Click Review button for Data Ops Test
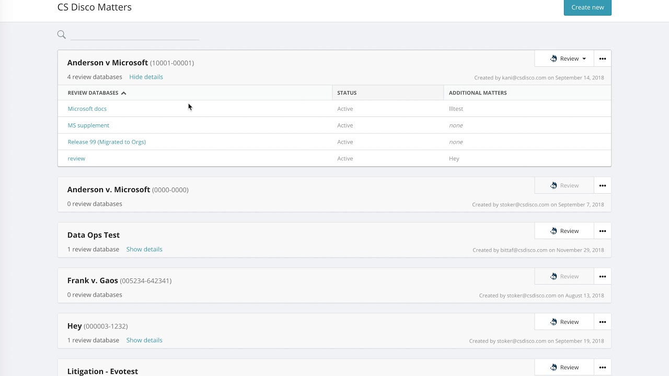This screenshot has width=669, height=376. pyautogui.click(x=564, y=231)
